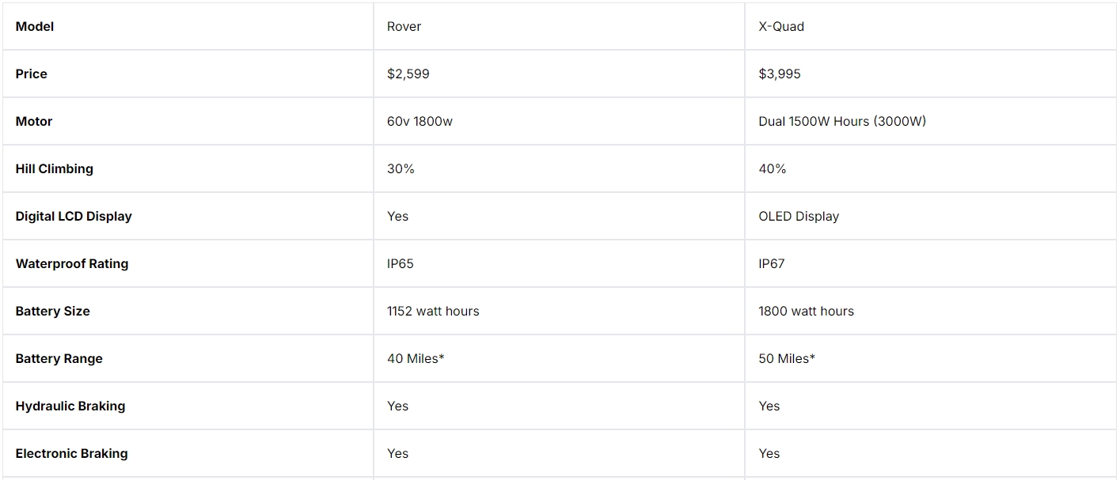Click the Hydraulic Braking row label

point(70,406)
